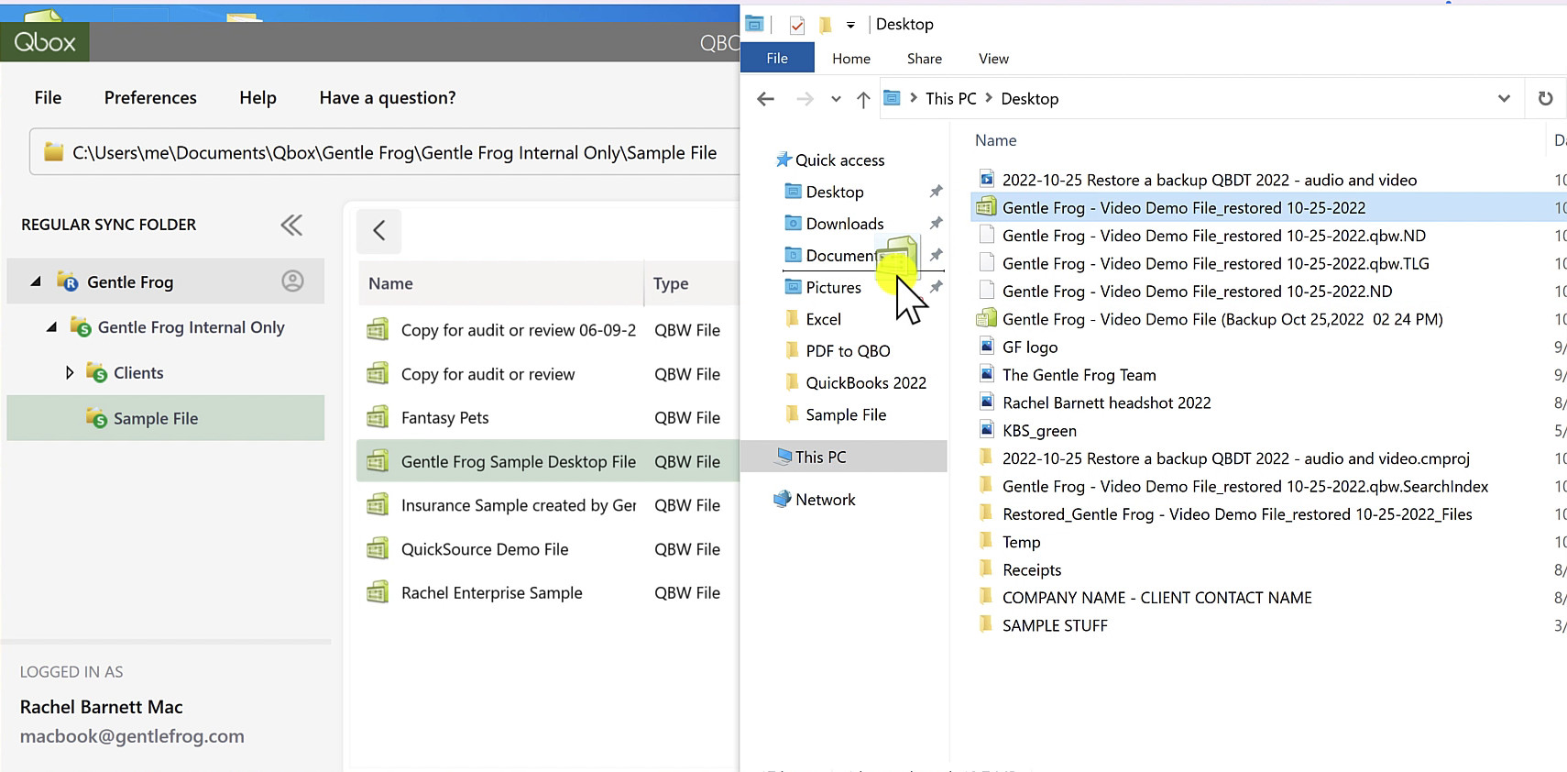Open address bar history dropdown
Screen dimensions: 1567x772
pyautogui.click(x=1504, y=99)
